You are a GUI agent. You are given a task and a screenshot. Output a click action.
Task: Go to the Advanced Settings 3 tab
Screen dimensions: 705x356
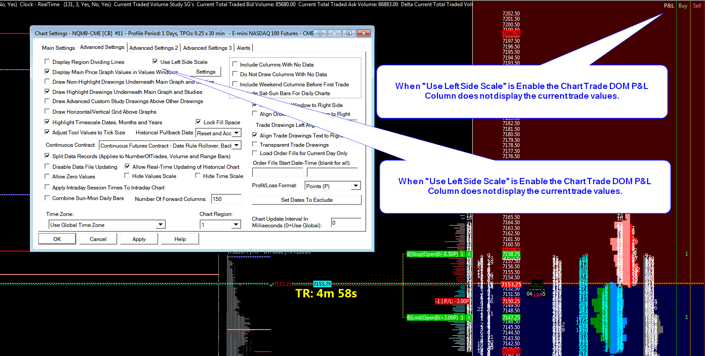click(207, 48)
